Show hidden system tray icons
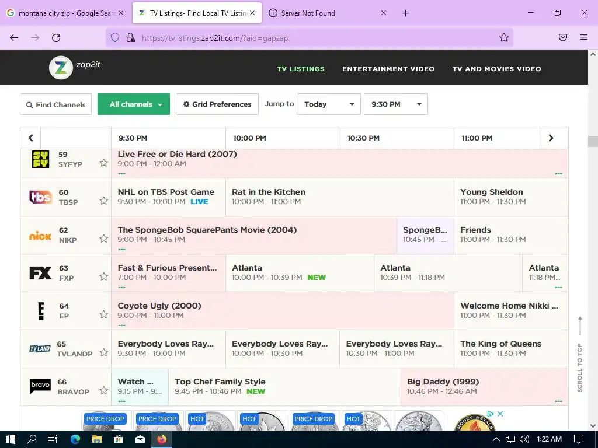Viewport: 598px width, 448px height. click(x=496, y=439)
